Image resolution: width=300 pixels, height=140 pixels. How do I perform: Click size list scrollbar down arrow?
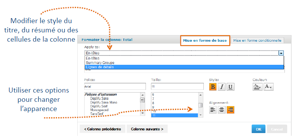(200, 115)
